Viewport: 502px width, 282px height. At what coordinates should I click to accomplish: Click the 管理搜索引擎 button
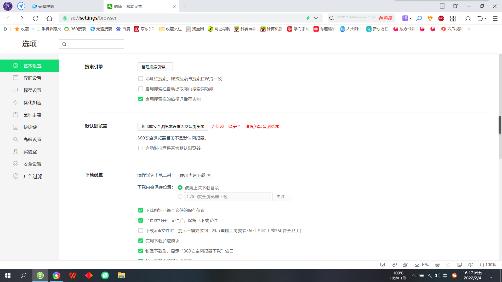[x=155, y=67]
